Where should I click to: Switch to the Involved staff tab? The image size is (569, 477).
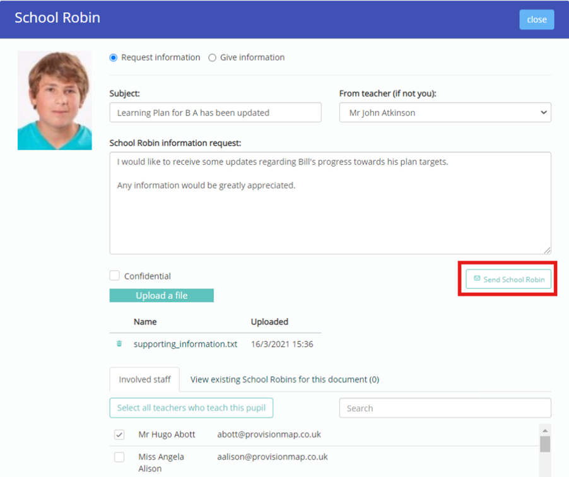(x=144, y=379)
